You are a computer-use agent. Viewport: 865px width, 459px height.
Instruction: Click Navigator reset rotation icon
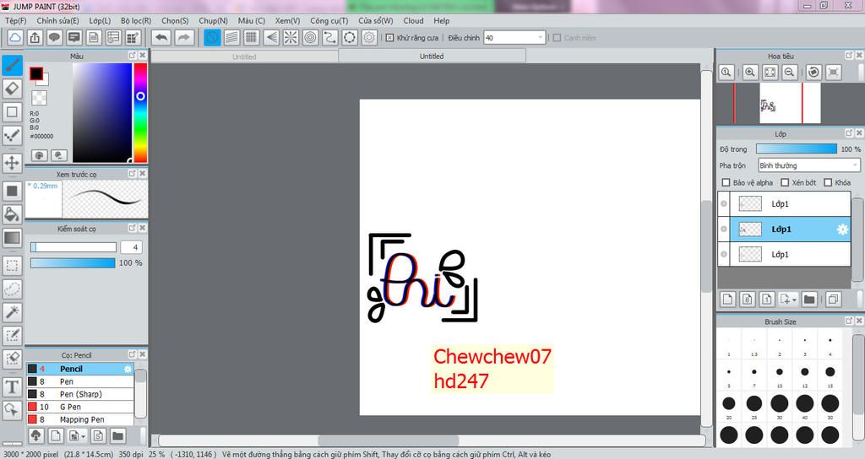pos(813,73)
